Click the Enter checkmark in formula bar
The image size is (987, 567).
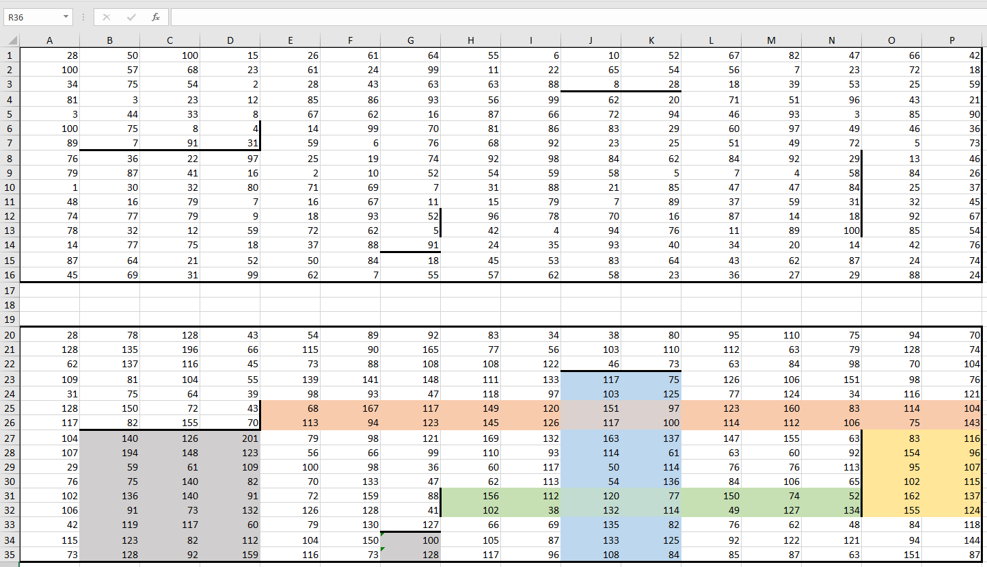tap(131, 17)
